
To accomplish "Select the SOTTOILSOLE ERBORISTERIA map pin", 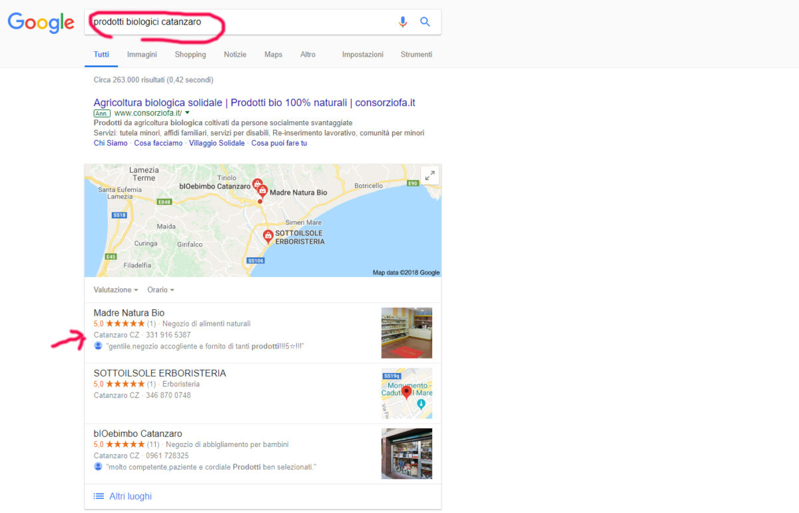I will click(268, 237).
